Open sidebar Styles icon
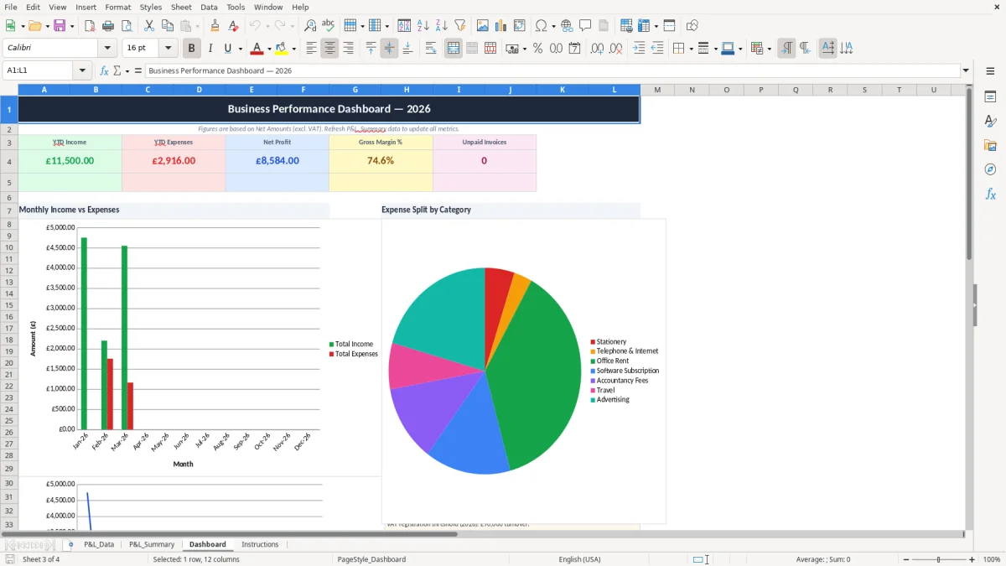The width and height of the screenshot is (1006, 566). (x=990, y=121)
